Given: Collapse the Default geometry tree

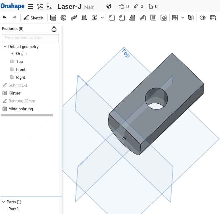Looking at the screenshot, I should (x=5, y=47).
